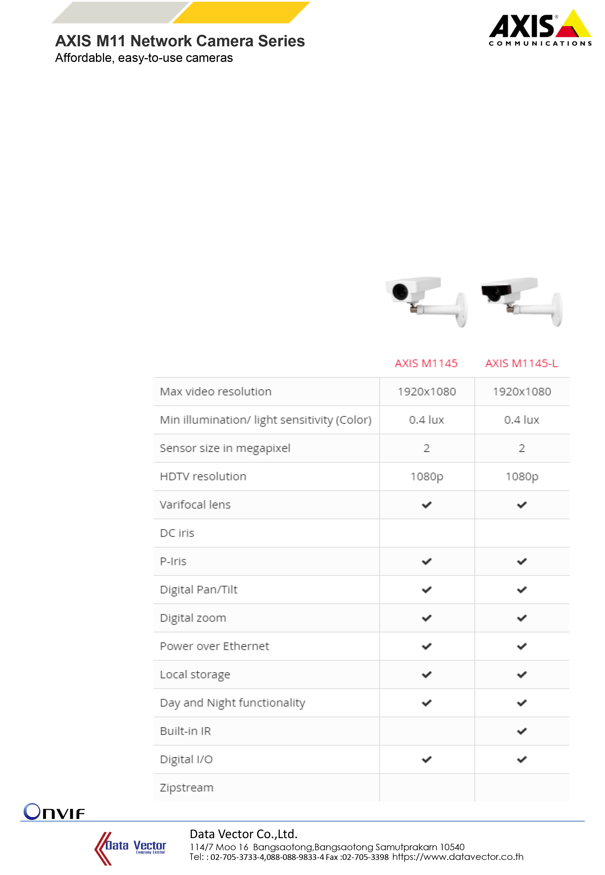Click the yellow banner stripe at top
605x875 pixels.
click(241, 12)
